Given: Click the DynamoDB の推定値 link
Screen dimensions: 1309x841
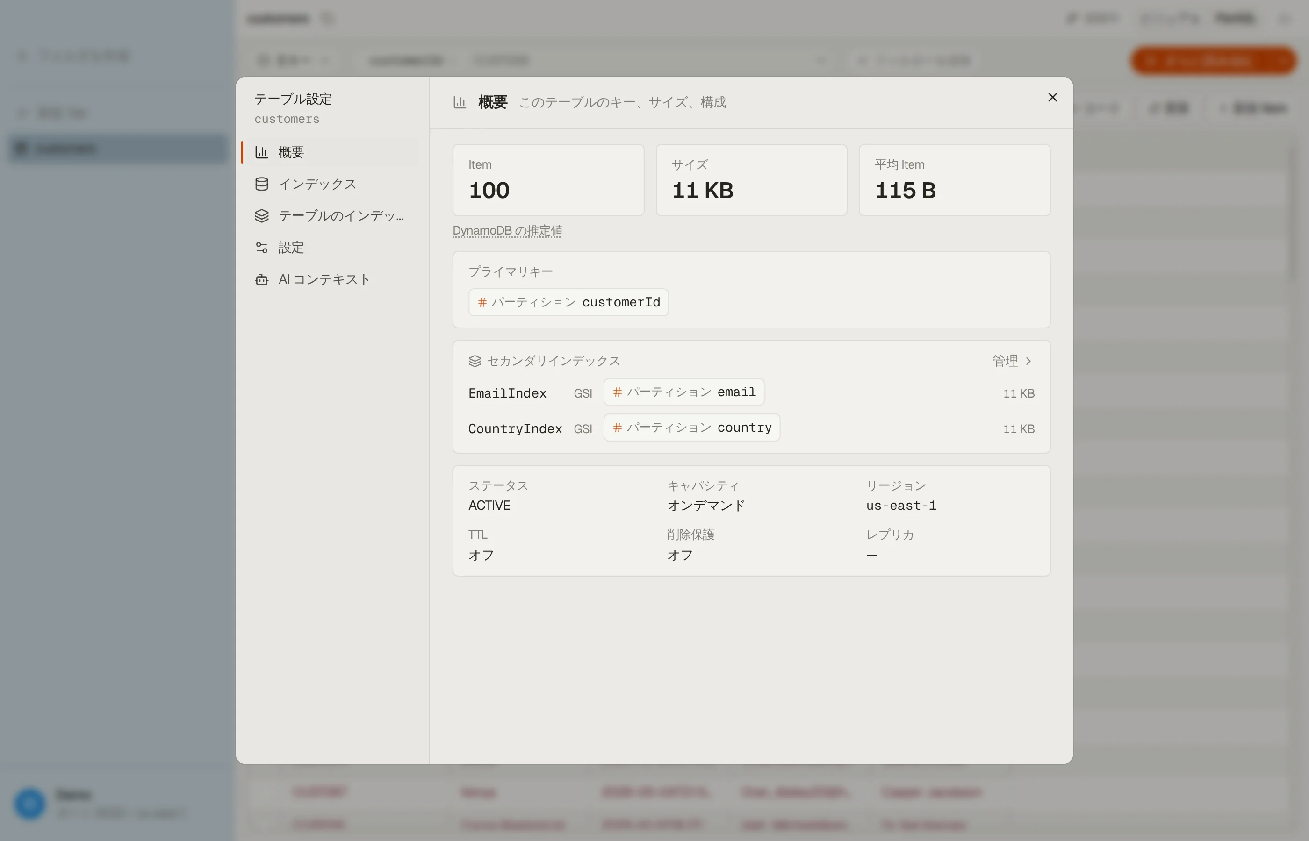Looking at the screenshot, I should [x=508, y=230].
